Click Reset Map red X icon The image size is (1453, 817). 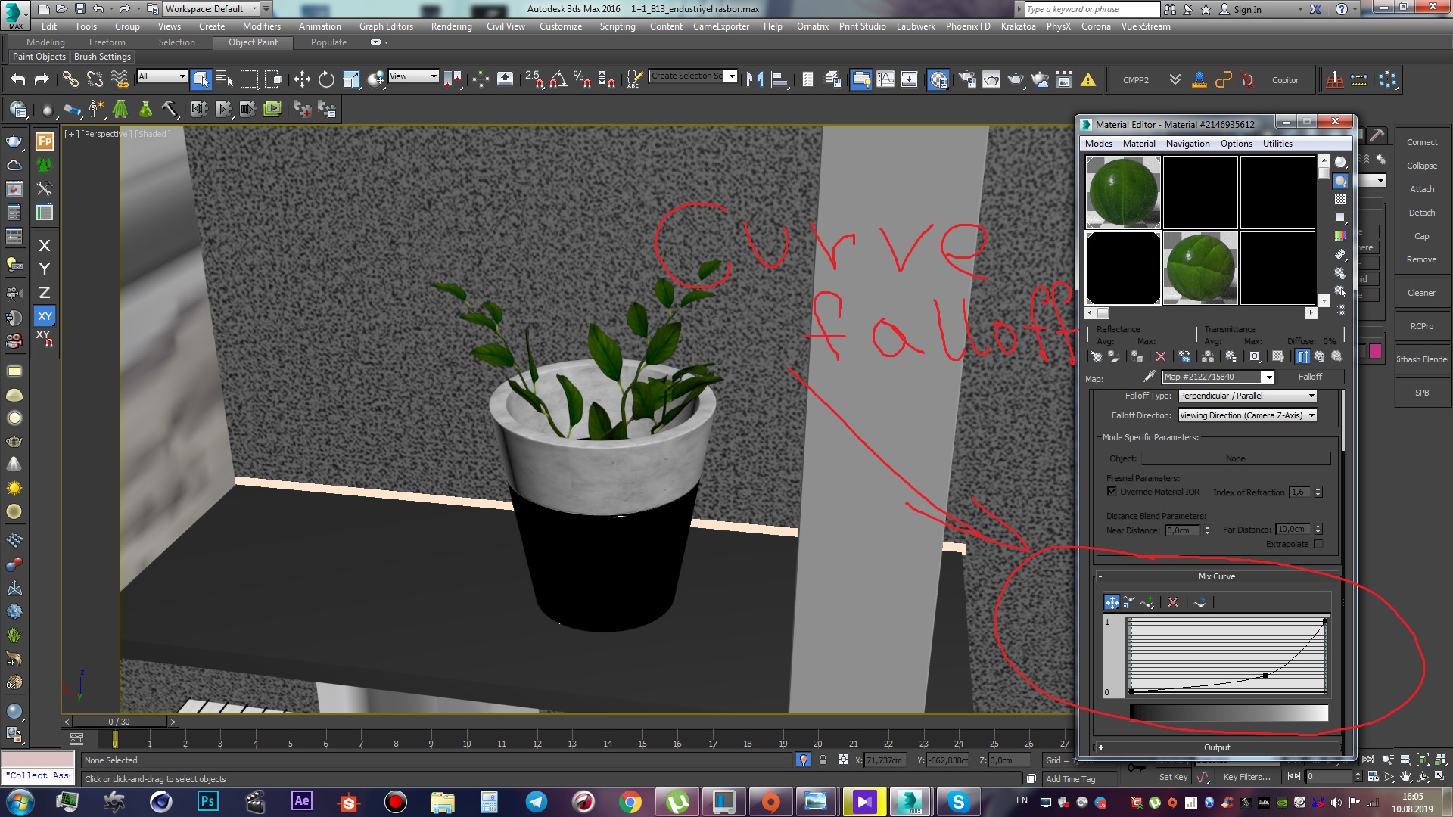(1161, 356)
